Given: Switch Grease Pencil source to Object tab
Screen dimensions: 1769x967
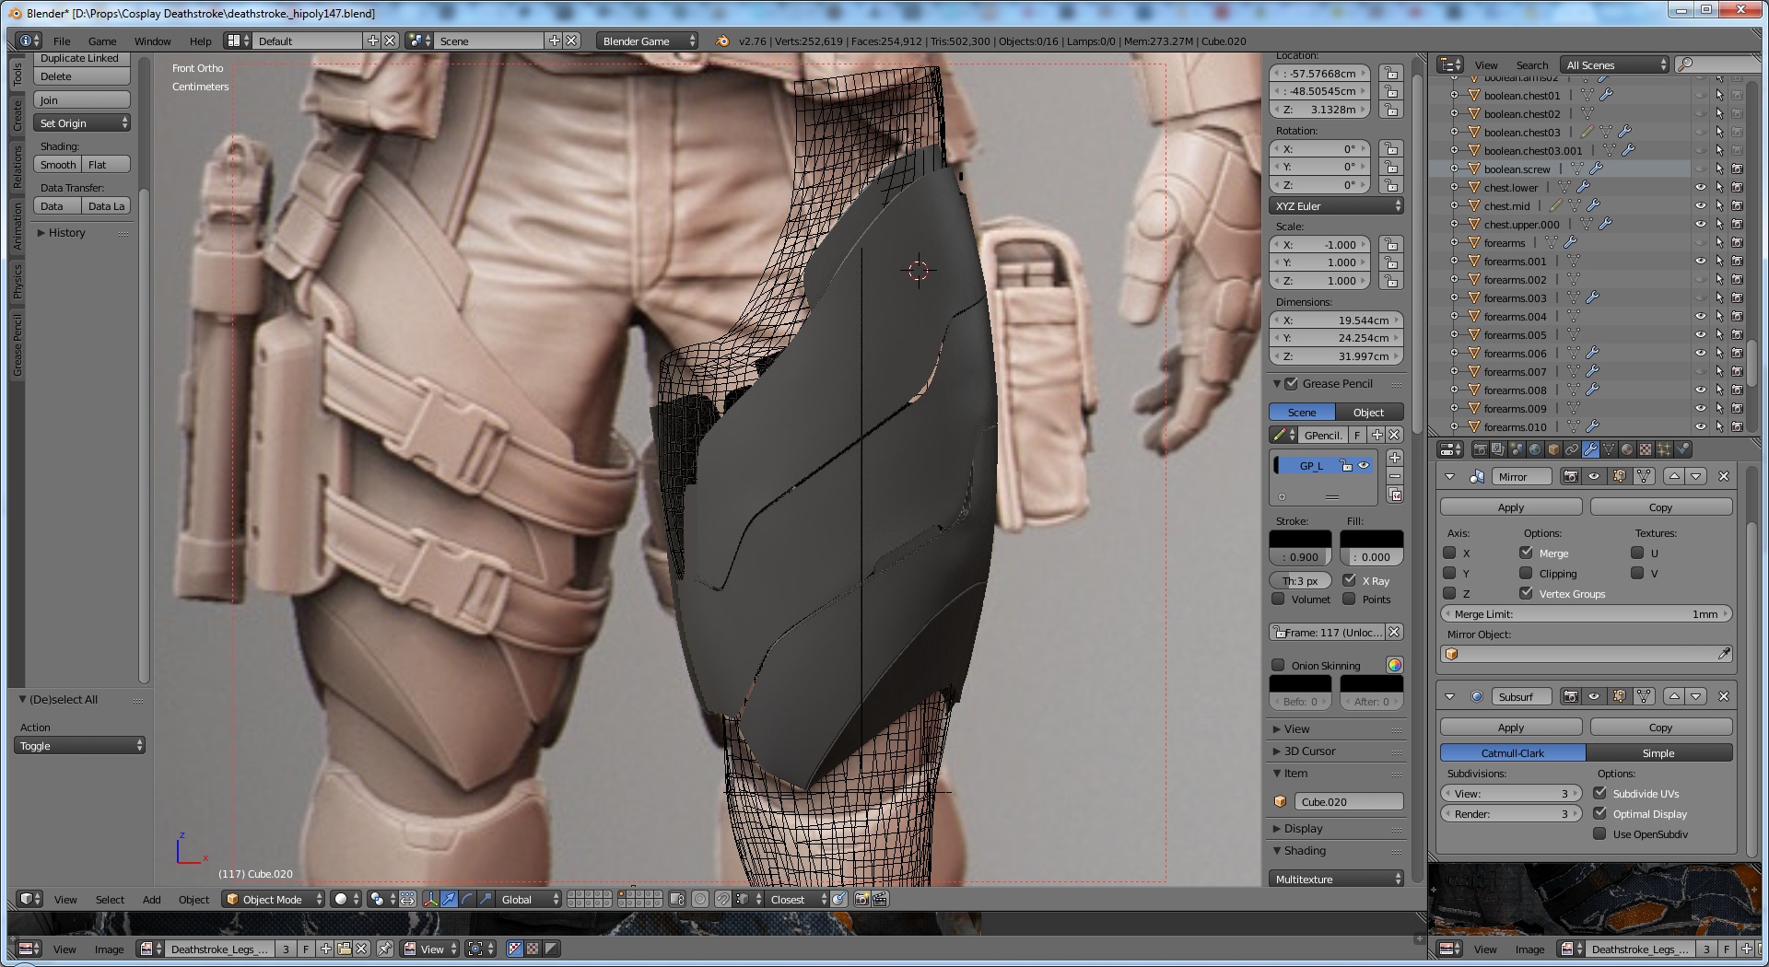Looking at the screenshot, I should (1369, 412).
